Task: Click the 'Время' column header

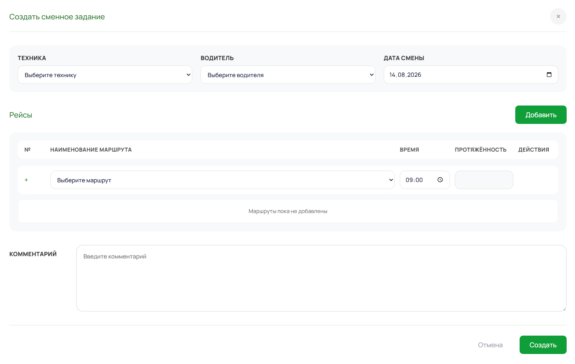Action: (409, 150)
